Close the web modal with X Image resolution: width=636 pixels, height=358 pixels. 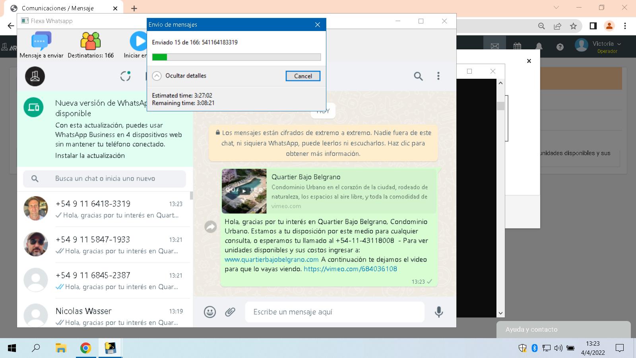529,61
